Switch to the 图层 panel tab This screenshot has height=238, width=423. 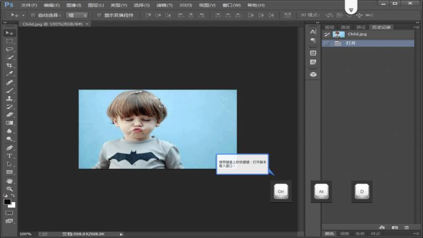click(x=329, y=28)
